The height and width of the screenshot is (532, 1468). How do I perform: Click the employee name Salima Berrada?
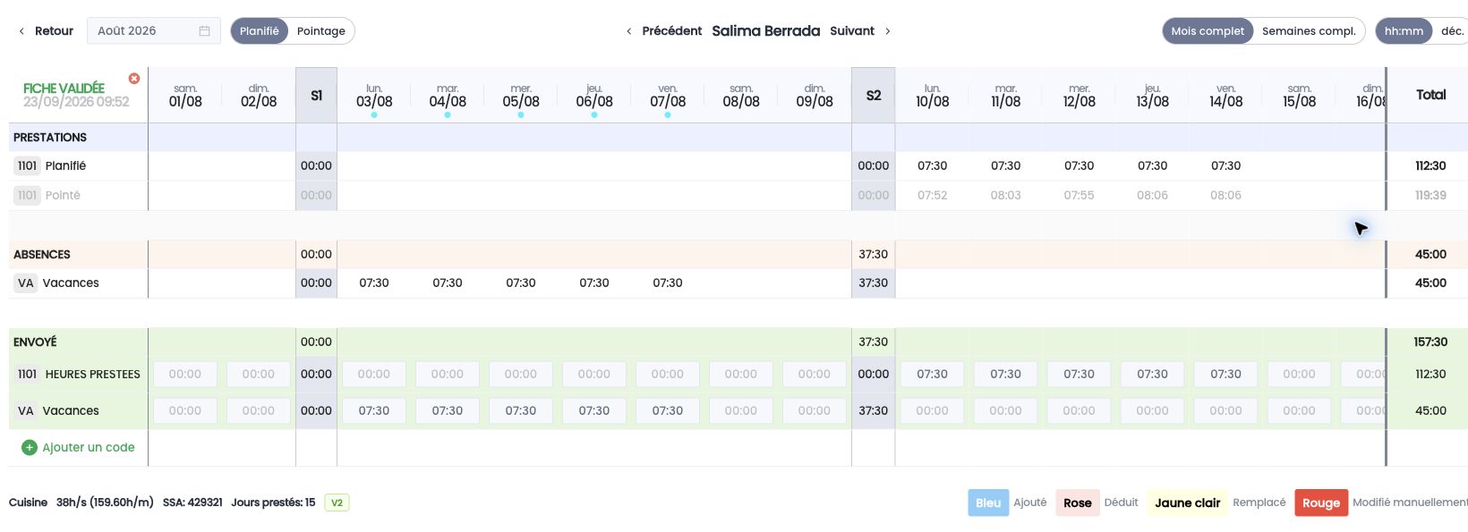765,30
